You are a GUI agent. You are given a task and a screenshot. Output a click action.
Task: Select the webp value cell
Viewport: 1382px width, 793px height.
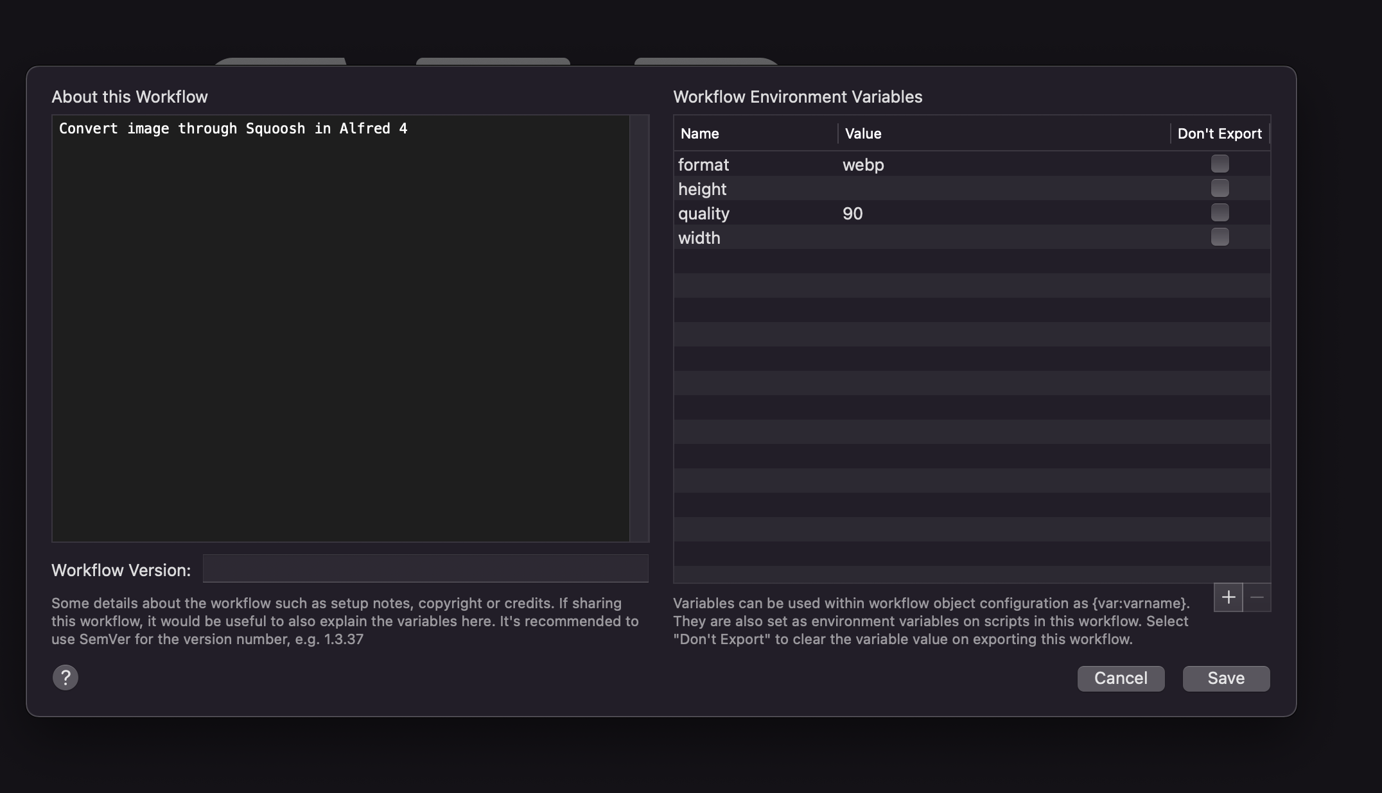[x=863, y=165]
